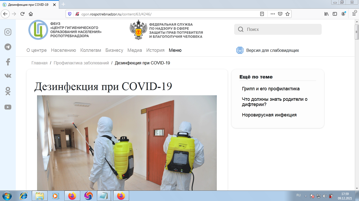
Task: Switch keyboard layout via RU indicator
Action: pos(299,196)
